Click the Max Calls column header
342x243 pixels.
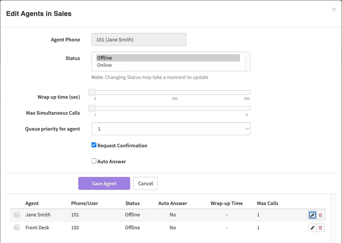coord(268,204)
